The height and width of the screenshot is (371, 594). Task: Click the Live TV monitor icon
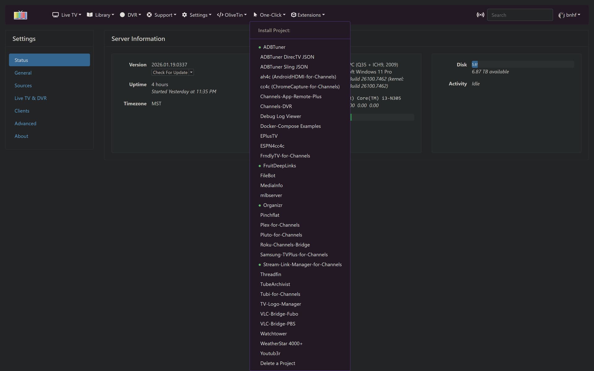(55, 15)
